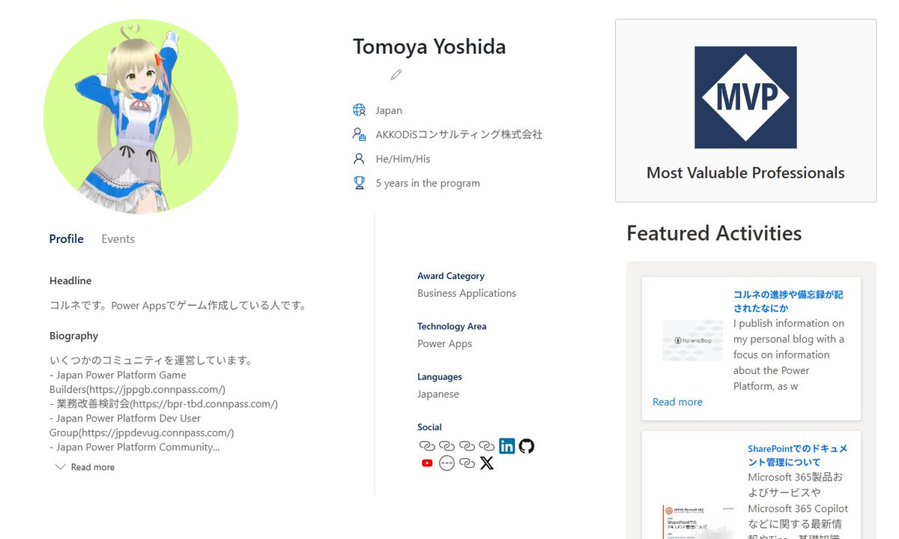Open the YouTube social icon
The image size is (899, 539).
[x=427, y=463]
